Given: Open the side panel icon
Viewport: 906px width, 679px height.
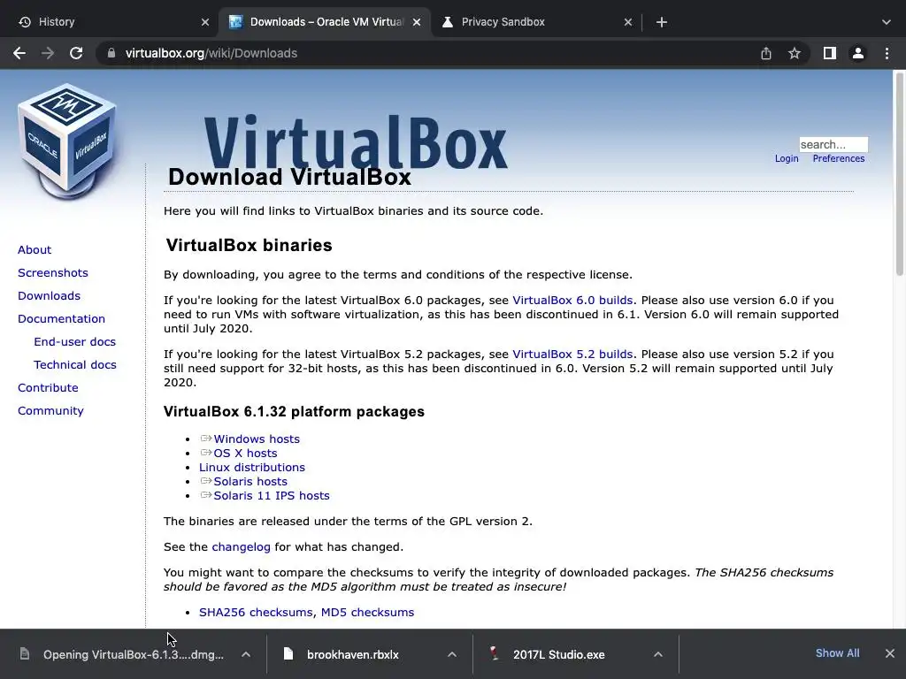Looking at the screenshot, I should [x=830, y=53].
